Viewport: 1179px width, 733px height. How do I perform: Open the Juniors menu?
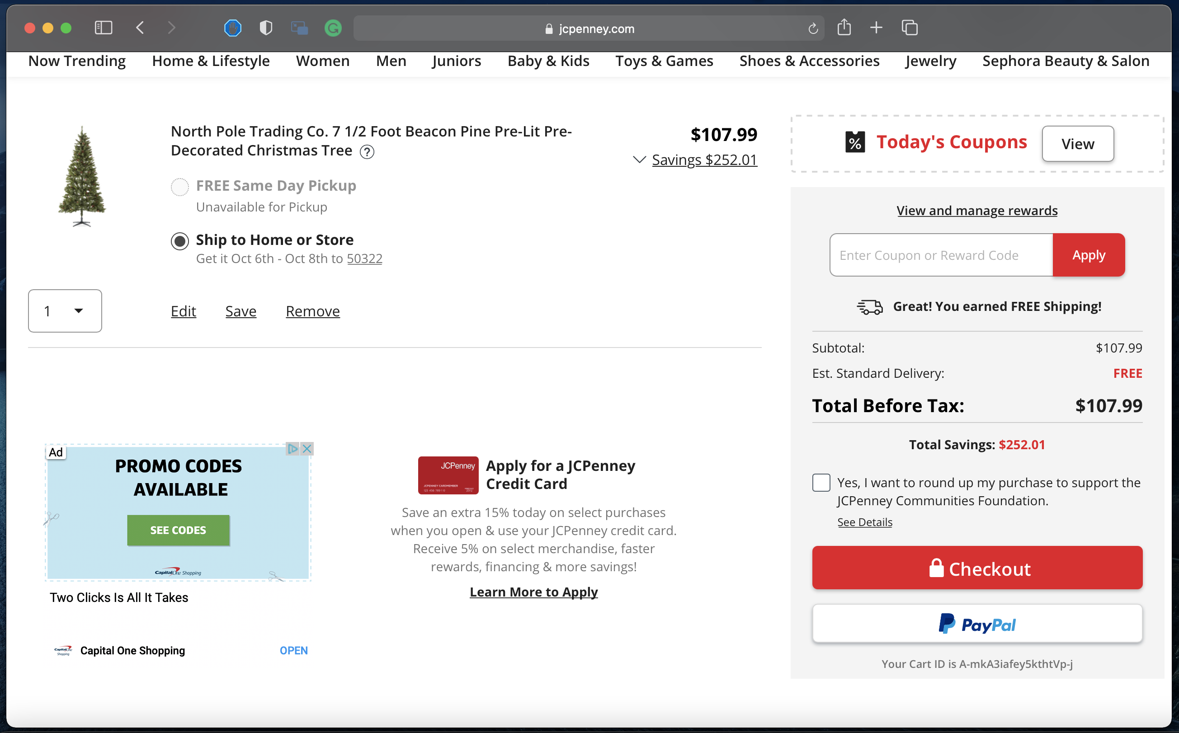457,61
